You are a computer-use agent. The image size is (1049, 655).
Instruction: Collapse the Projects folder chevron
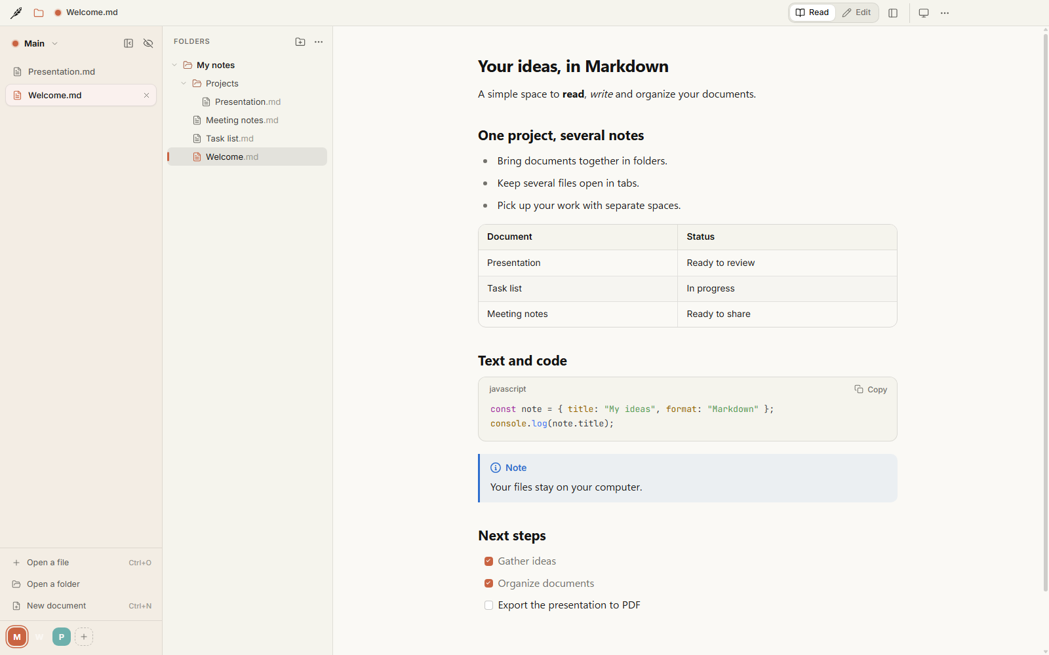coord(184,83)
